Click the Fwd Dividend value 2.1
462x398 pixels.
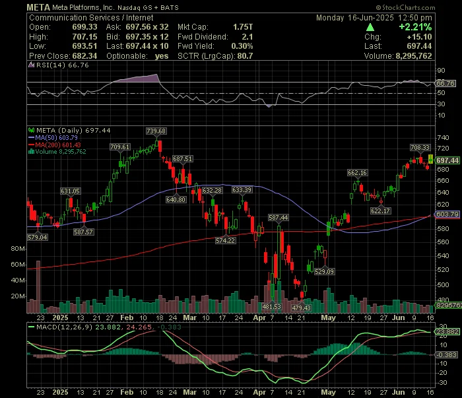(247, 37)
